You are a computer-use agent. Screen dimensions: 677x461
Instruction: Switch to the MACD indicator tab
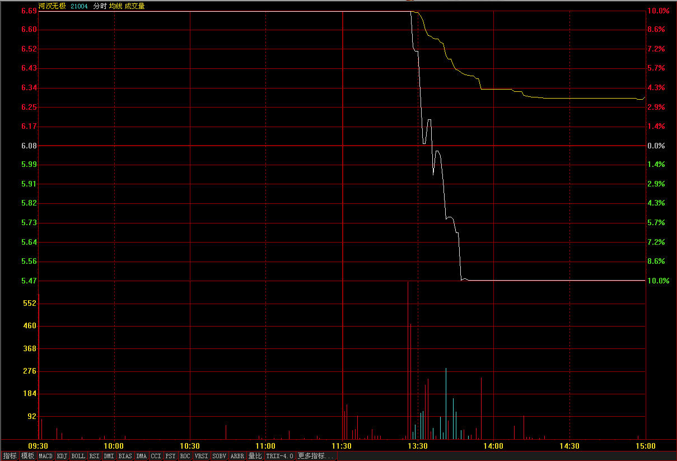coord(45,456)
